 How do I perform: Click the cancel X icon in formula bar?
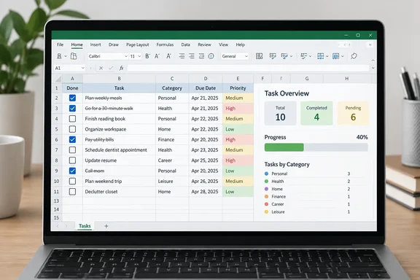(x=101, y=68)
